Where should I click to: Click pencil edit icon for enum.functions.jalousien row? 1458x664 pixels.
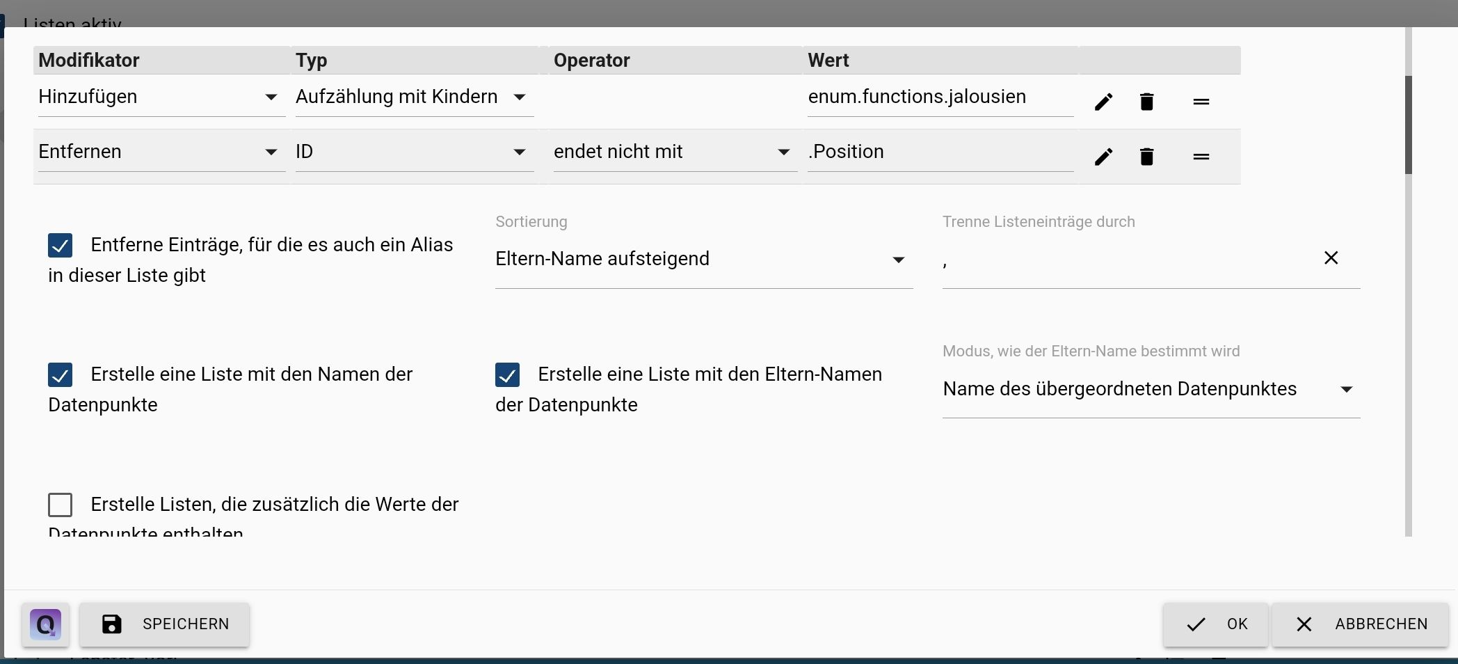[1103, 102]
